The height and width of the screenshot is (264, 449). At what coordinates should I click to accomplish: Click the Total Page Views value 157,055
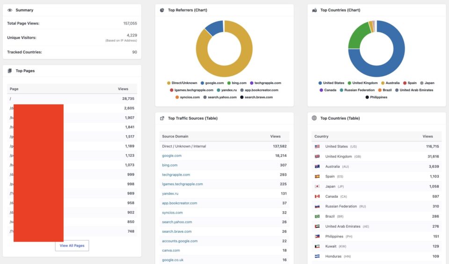[x=130, y=23]
